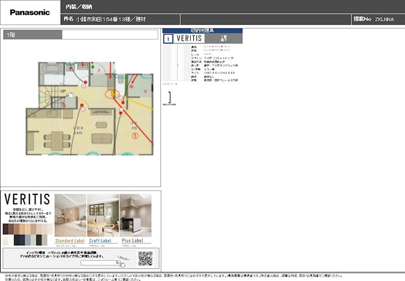
Task: Click the small VERITIS caption under door image
Action: pyautogui.click(x=170, y=84)
